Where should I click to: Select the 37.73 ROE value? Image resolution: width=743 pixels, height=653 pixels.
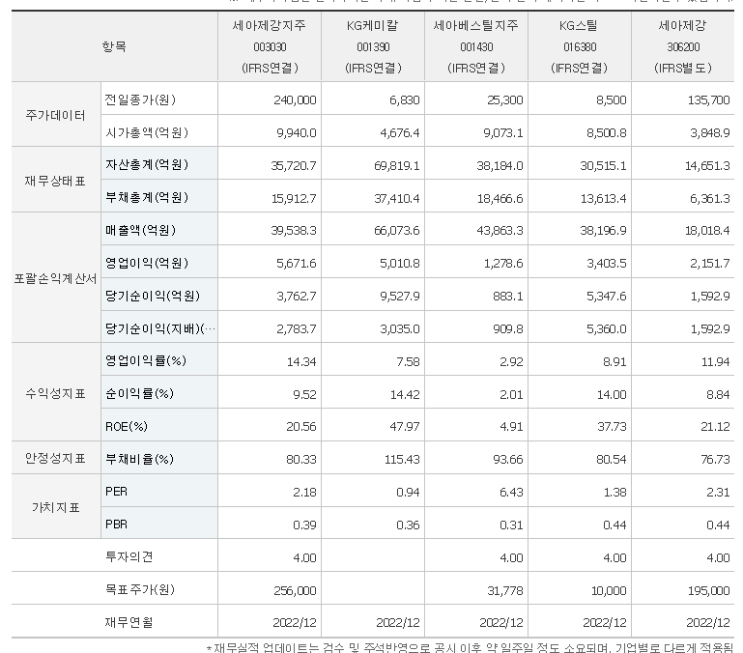(x=612, y=427)
